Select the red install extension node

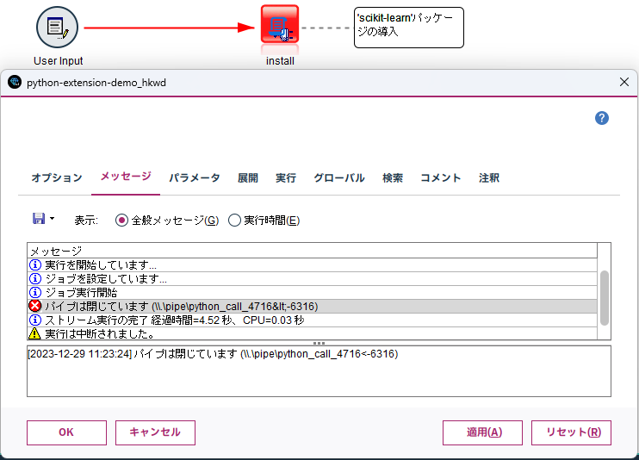280,24
